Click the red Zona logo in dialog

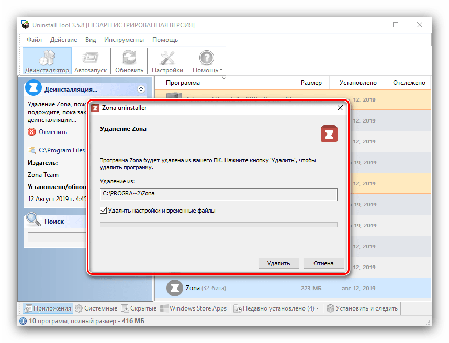(x=329, y=134)
